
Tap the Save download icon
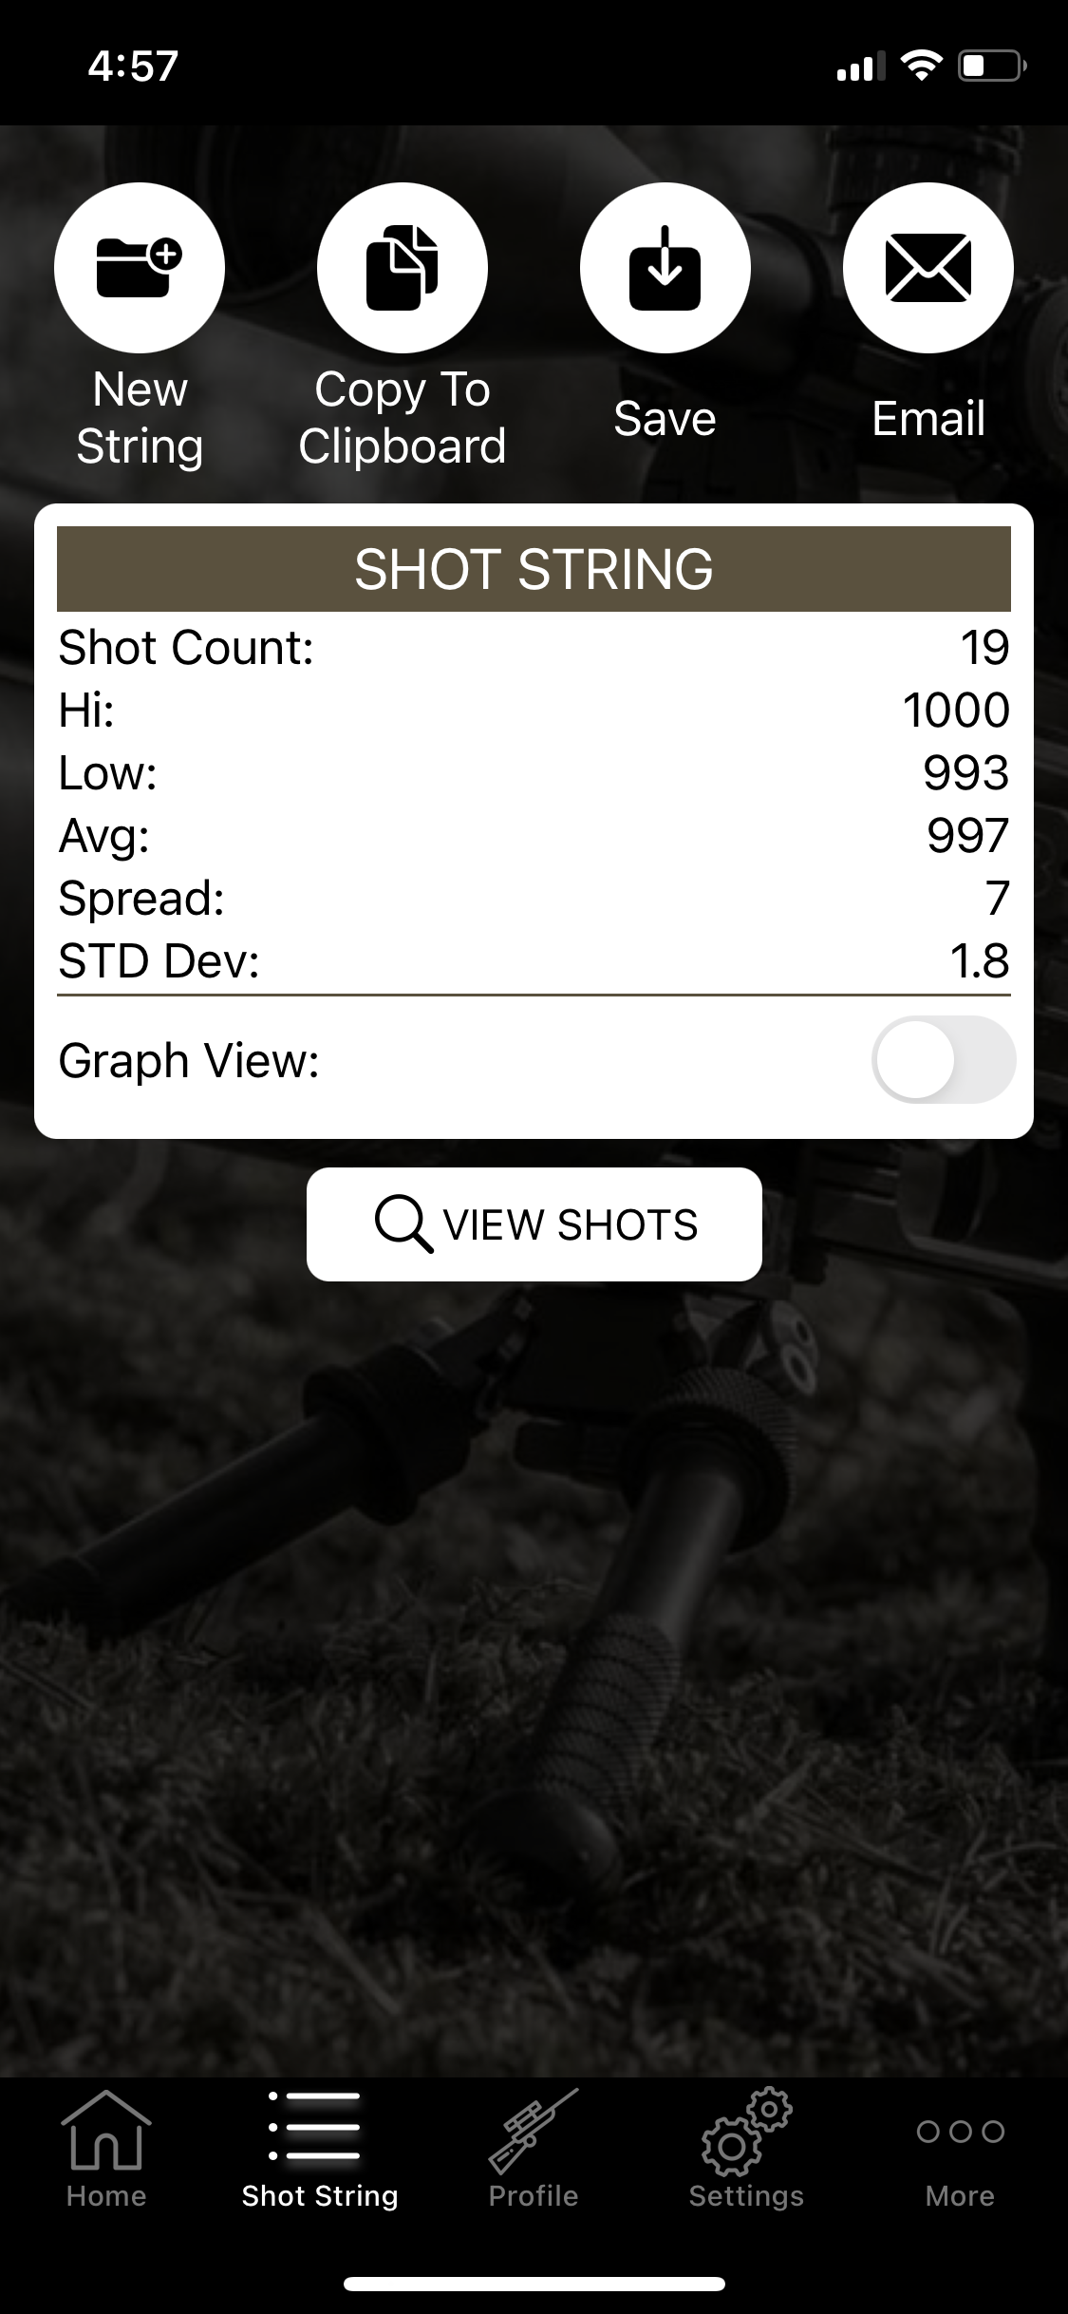(x=665, y=268)
